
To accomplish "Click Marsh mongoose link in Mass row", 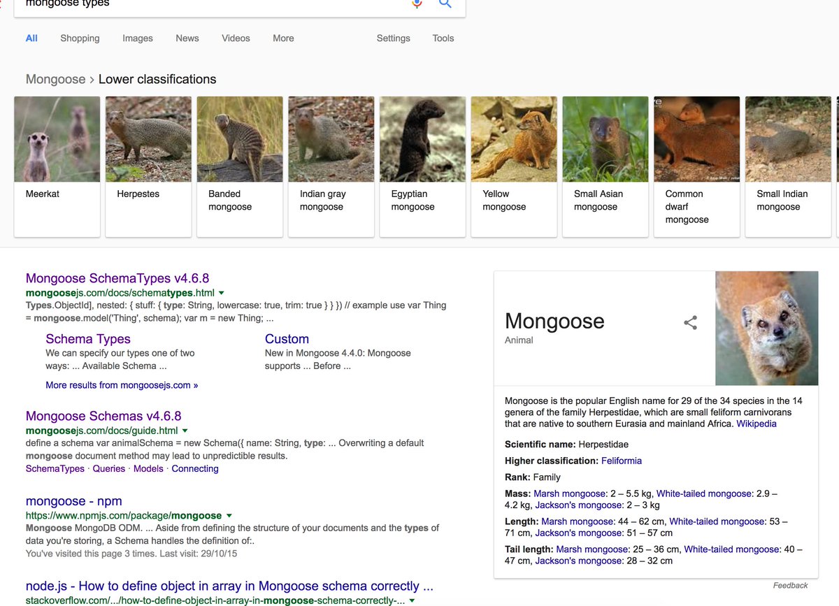I will tap(571, 493).
